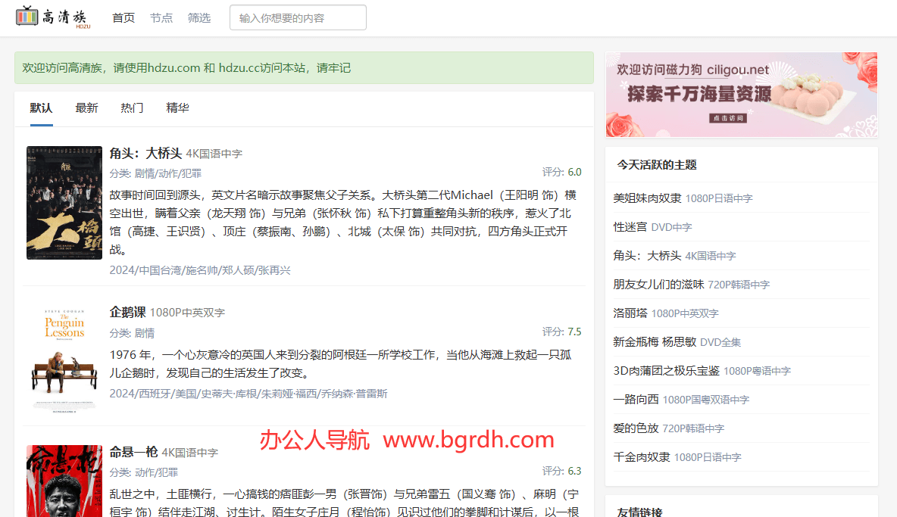Open the 节点 navigation item
This screenshot has height=517, width=897.
[x=161, y=17]
